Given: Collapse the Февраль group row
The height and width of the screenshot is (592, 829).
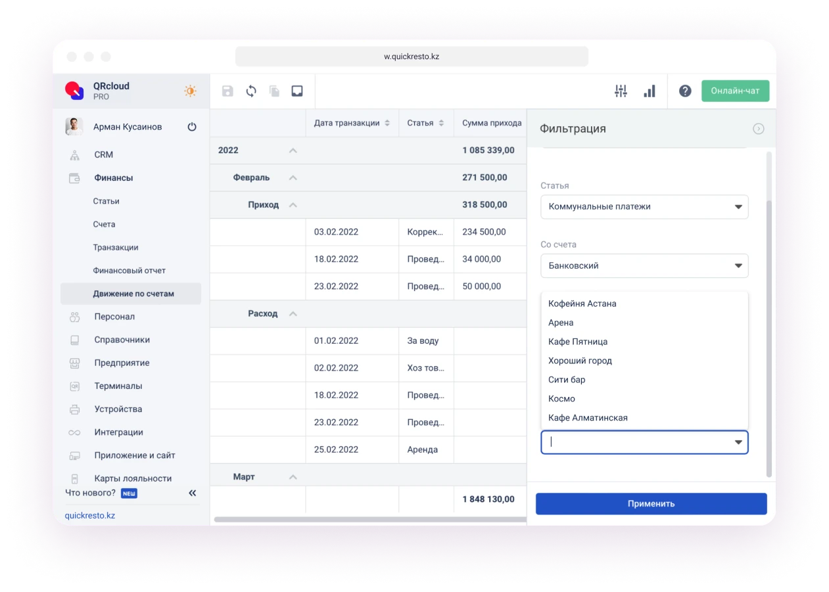Looking at the screenshot, I should click(293, 177).
